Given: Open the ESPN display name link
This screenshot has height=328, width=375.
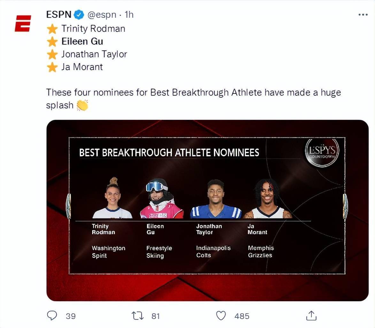Looking at the screenshot, I should click(x=58, y=15).
